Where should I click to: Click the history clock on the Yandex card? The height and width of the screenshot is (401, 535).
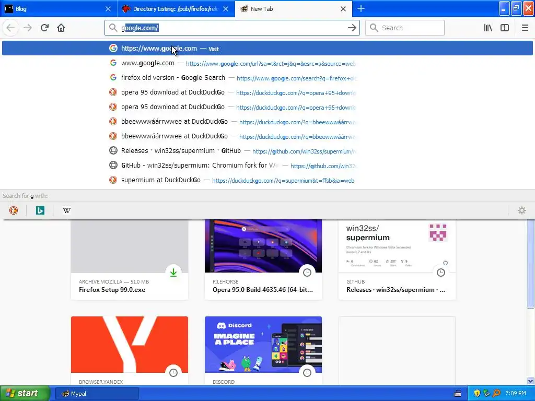173,373
